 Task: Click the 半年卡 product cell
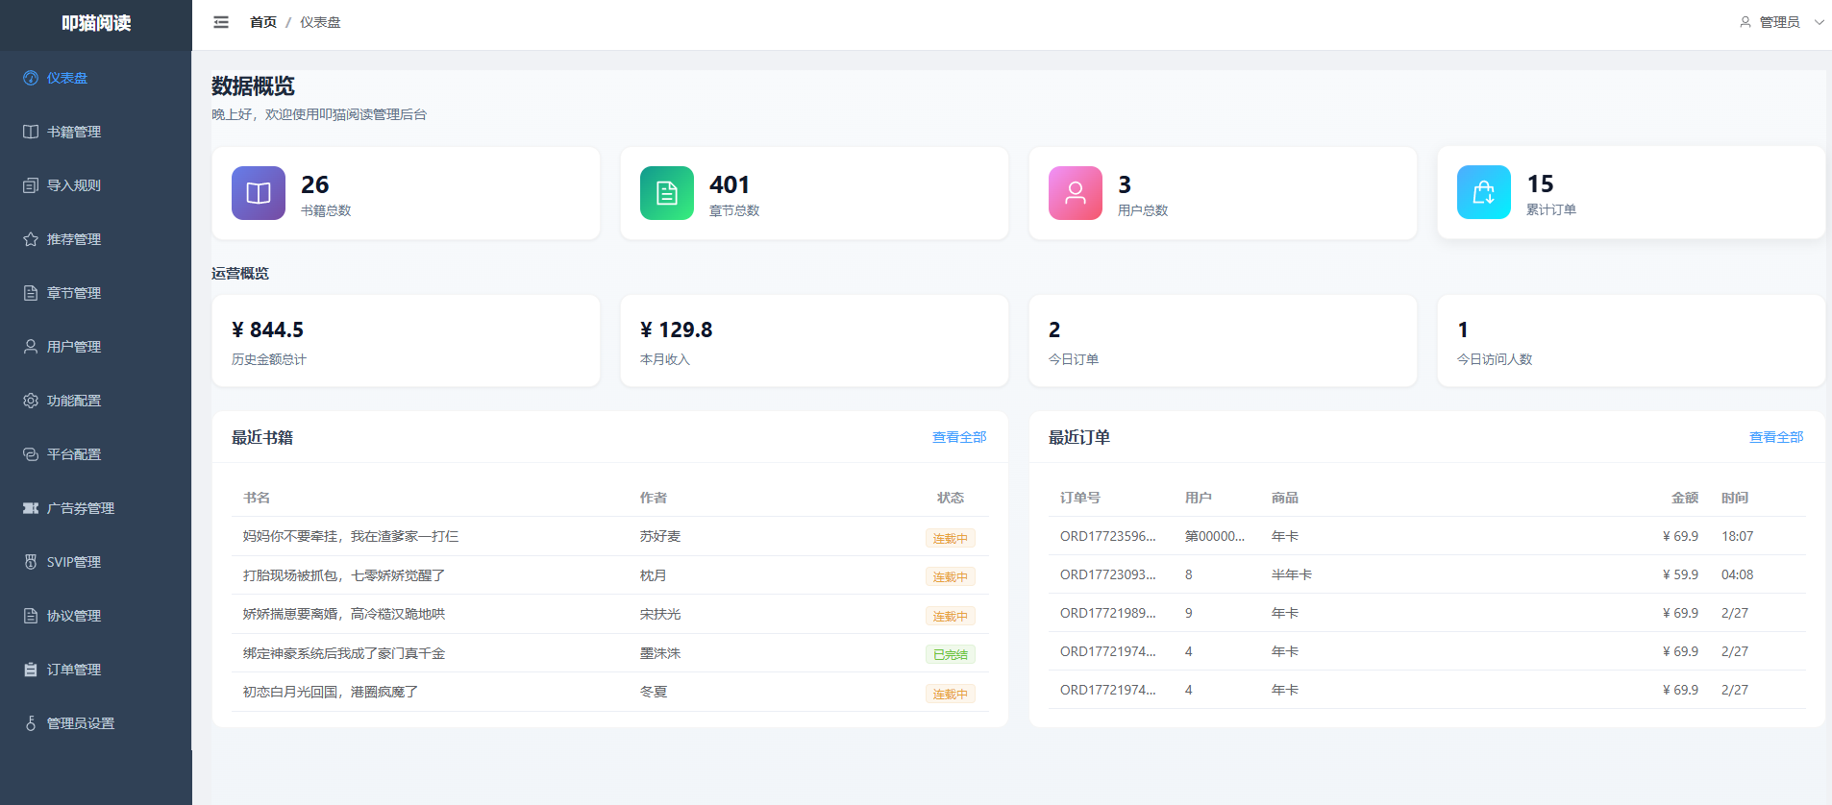pyautogui.click(x=1292, y=574)
